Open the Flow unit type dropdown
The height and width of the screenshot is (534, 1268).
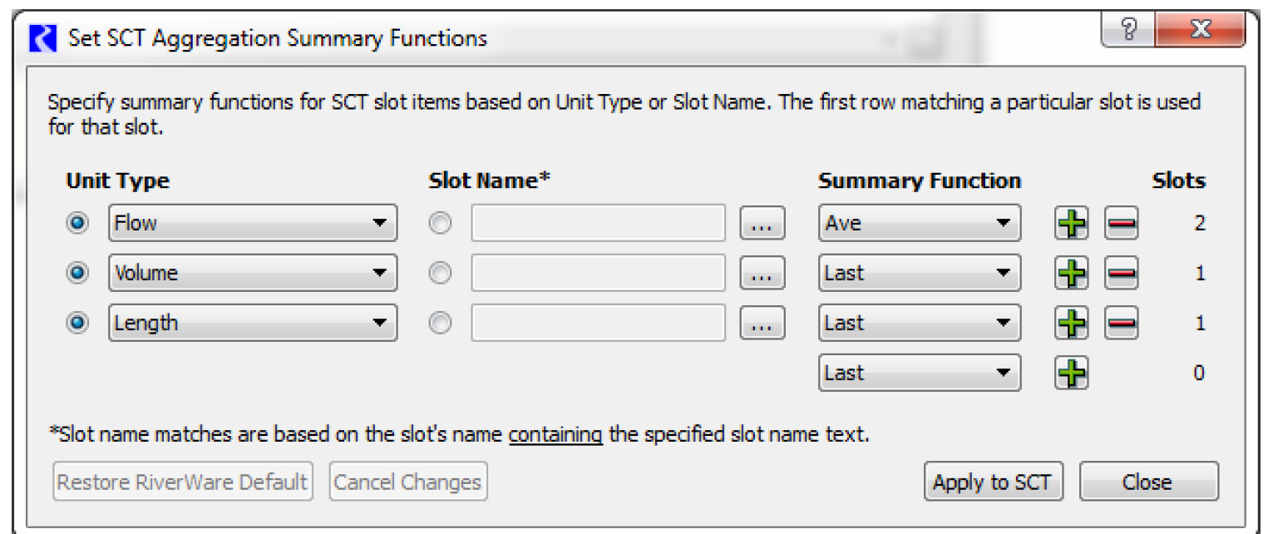point(253,224)
